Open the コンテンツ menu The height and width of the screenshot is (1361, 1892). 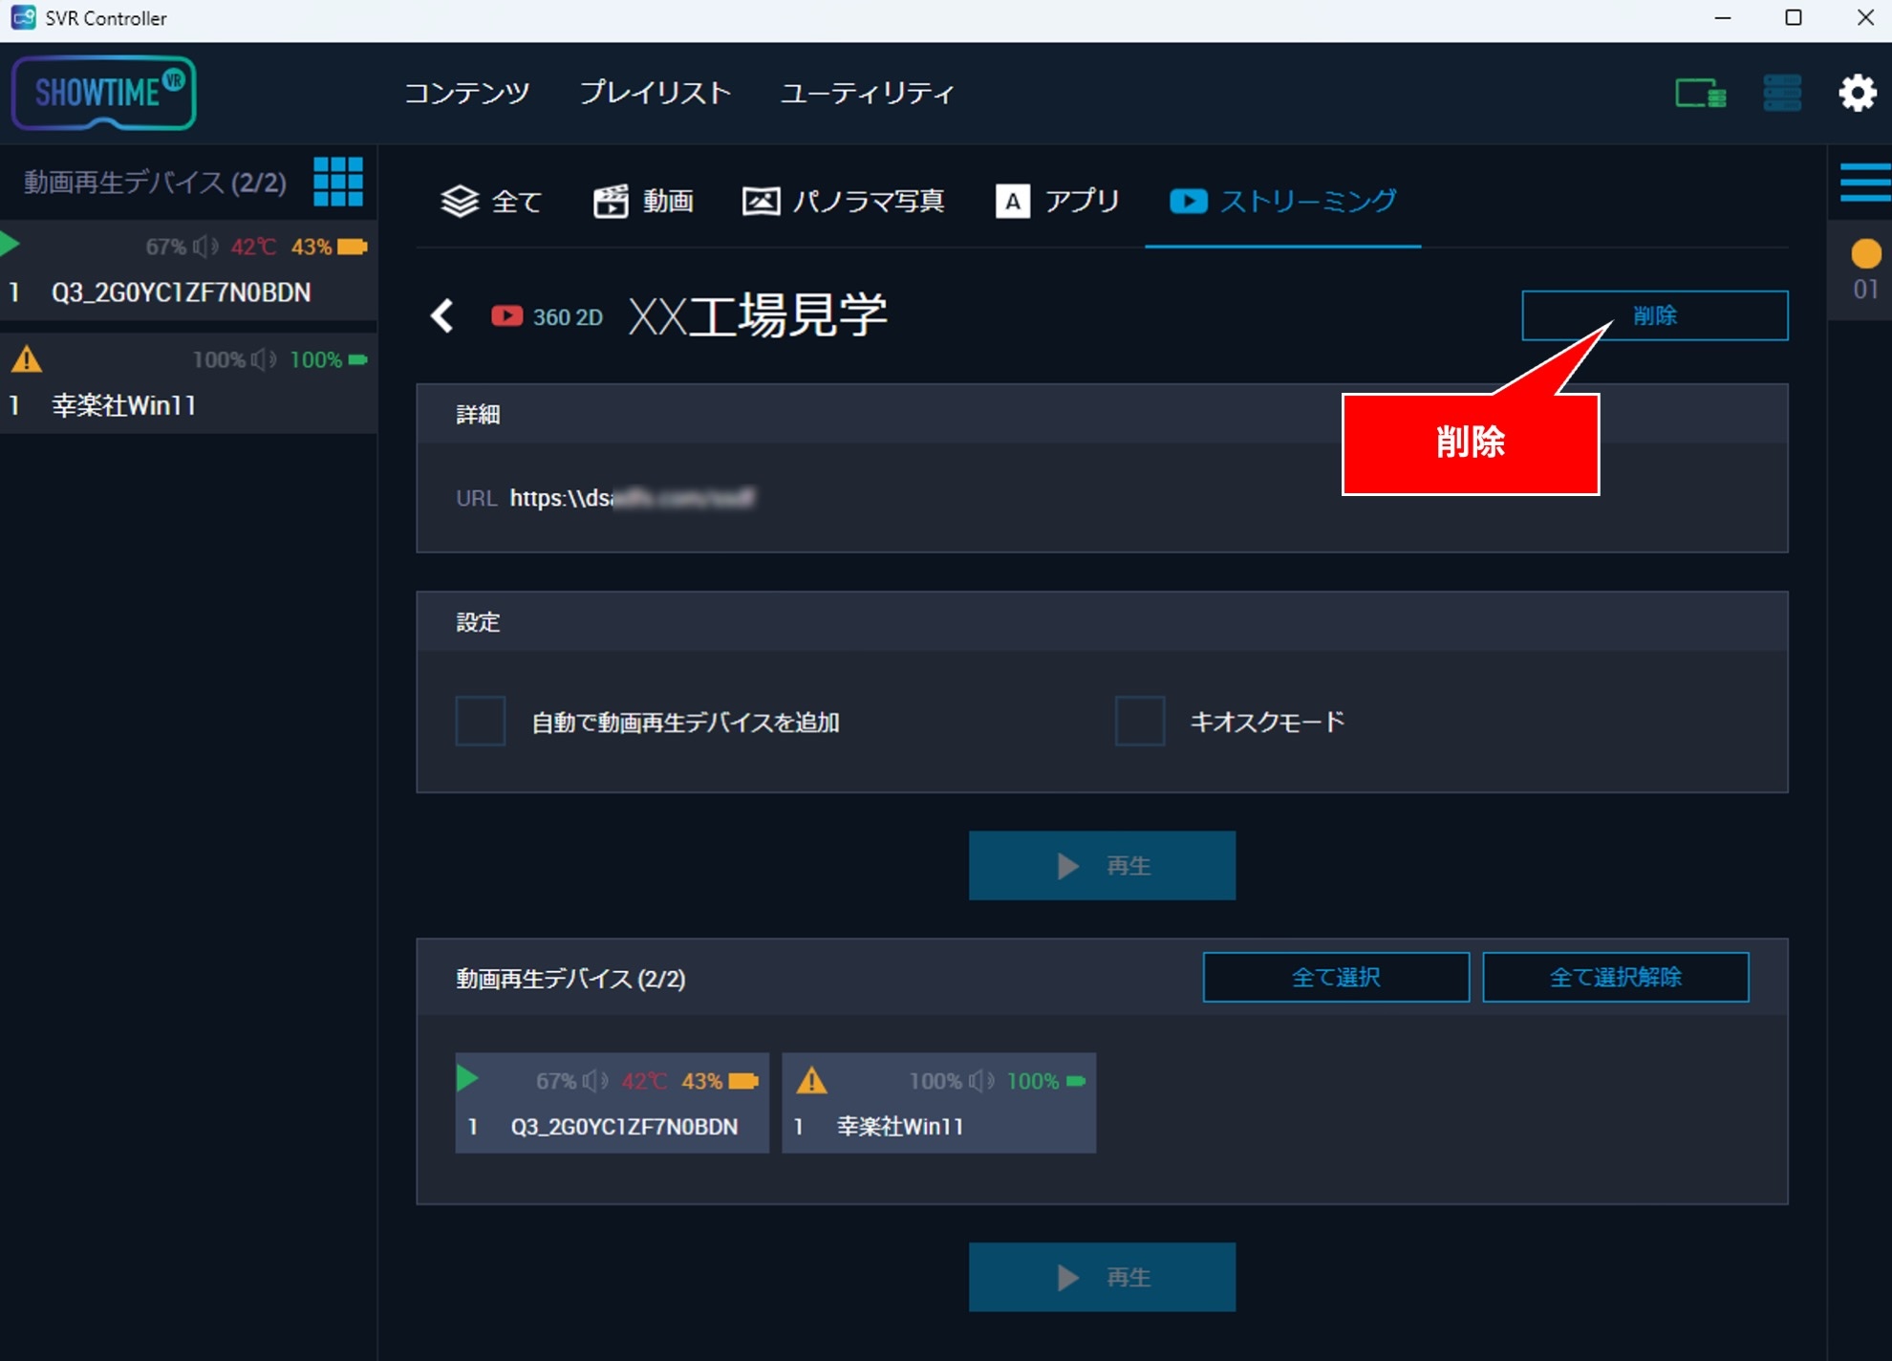tap(467, 93)
